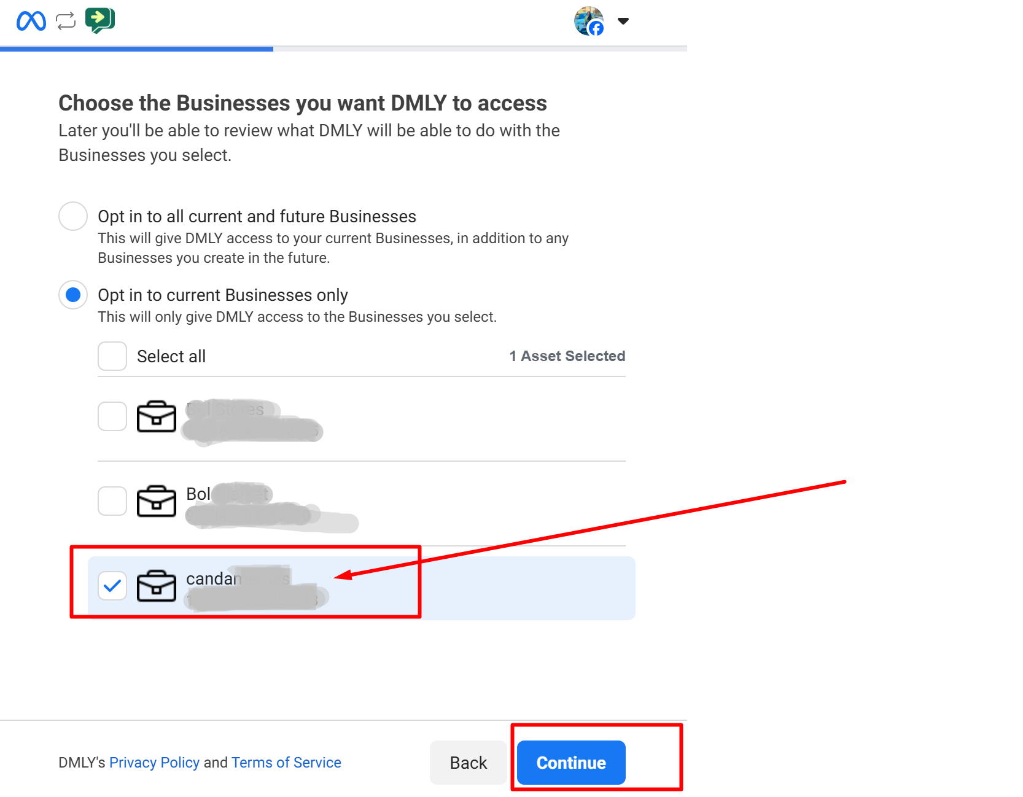
Task: Open the Terms of Service link
Action: point(286,763)
